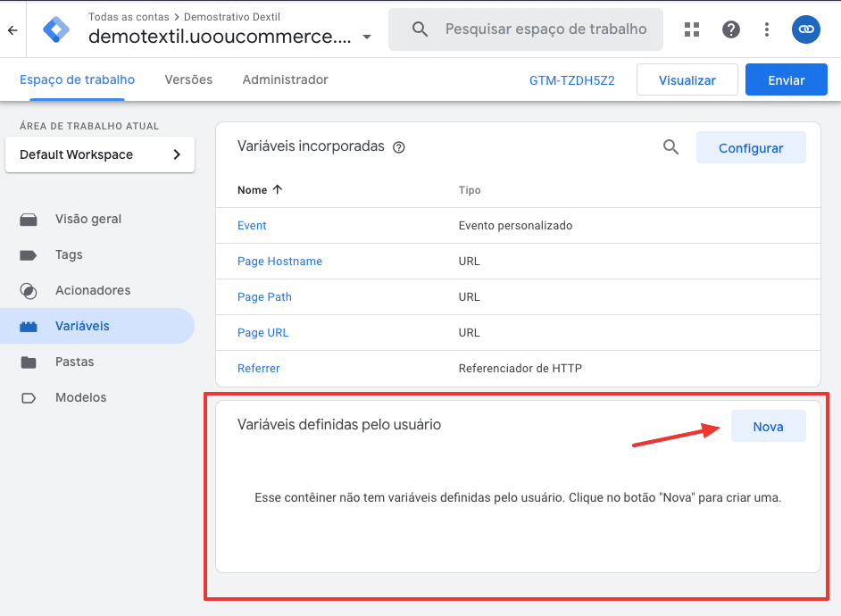The image size is (841, 616).
Task: Click the Variáveis brick icon
Action: [x=29, y=327]
